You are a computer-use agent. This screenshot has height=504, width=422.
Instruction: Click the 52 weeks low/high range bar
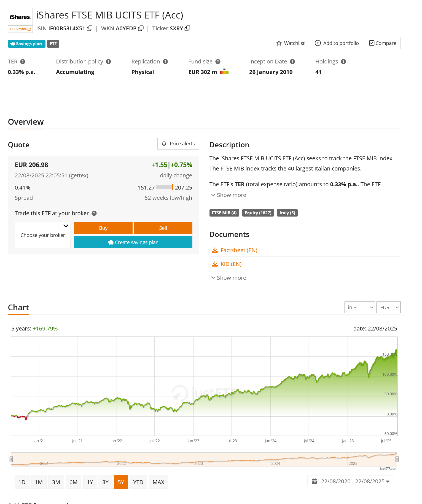(165, 187)
